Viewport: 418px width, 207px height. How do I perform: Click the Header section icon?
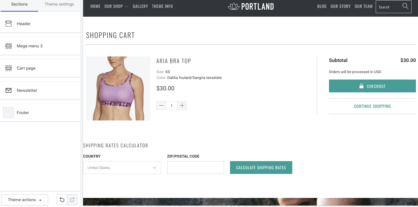[9, 24]
